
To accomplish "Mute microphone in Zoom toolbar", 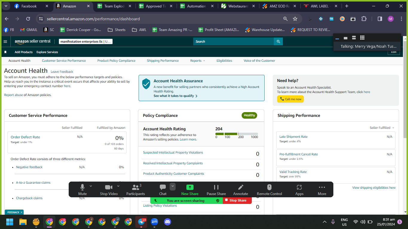I will pyautogui.click(x=82, y=190).
